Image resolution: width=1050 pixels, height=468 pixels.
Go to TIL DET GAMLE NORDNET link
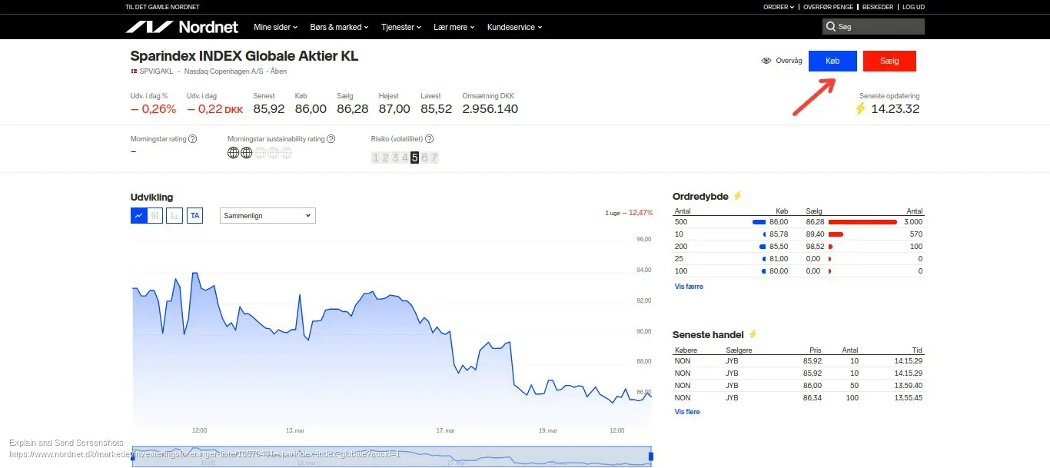pos(162,7)
